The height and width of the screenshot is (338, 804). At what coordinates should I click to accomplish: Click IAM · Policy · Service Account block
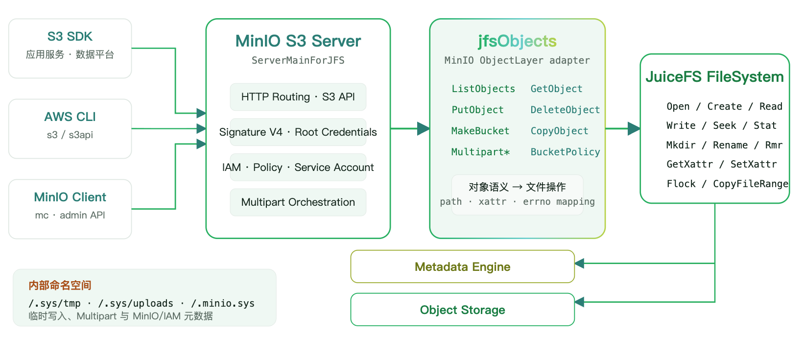[x=298, y=168]
